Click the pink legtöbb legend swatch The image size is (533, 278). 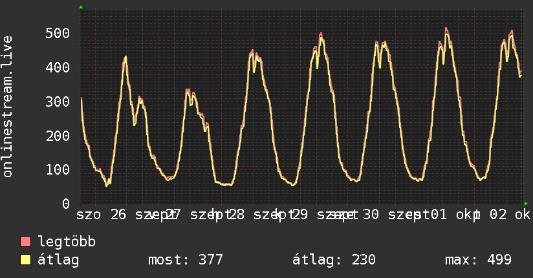tap(25, 242)
